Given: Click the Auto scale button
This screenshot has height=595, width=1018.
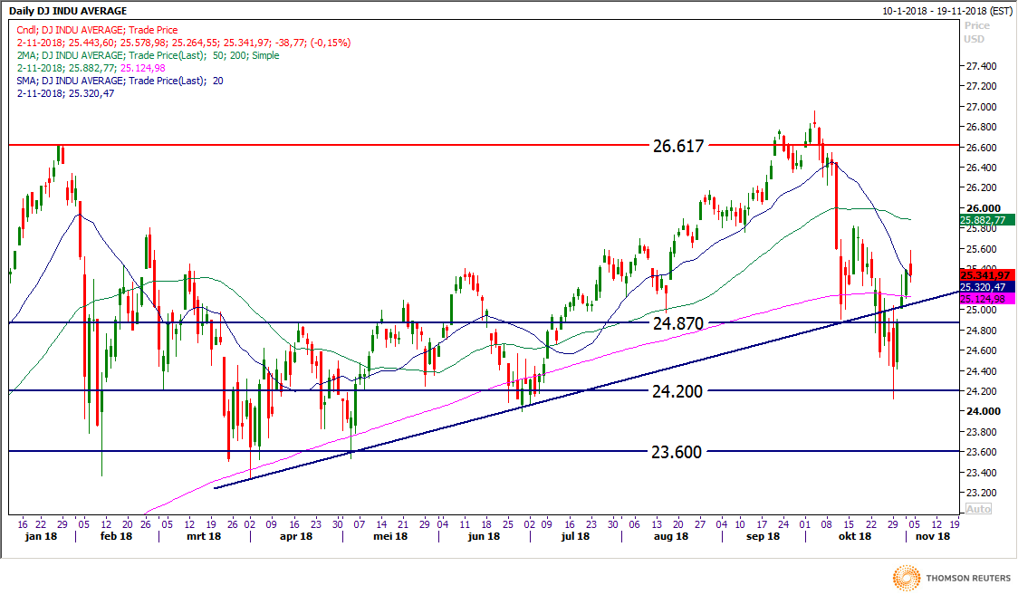Looking at the screenshot, I should click(x=978, y=509).
